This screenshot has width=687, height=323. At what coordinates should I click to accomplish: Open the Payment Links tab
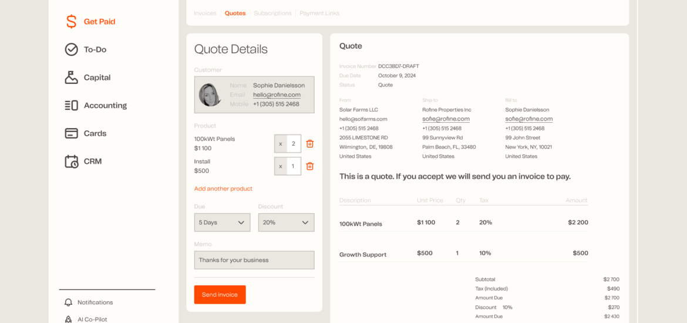[x=319, y=13]
